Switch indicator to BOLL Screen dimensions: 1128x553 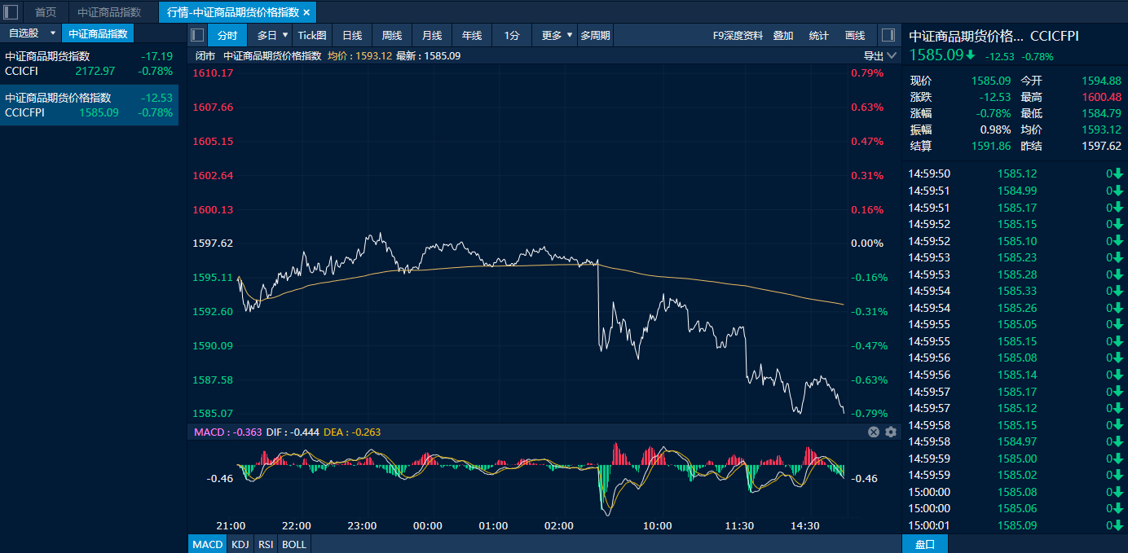tap(294, 544)
